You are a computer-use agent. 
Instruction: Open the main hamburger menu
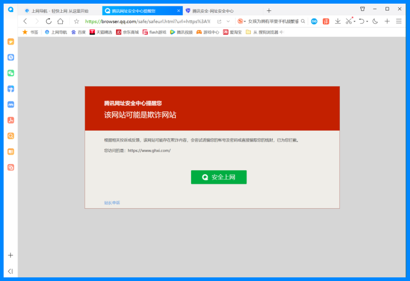click(x=398, y=21)
